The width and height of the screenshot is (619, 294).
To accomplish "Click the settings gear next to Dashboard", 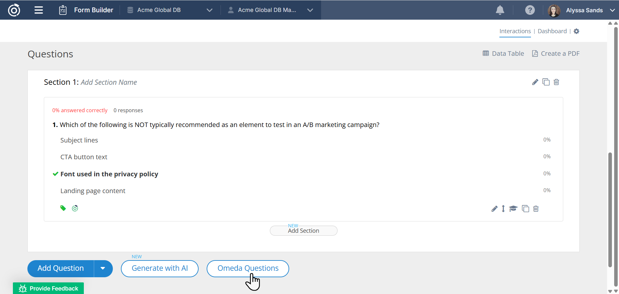I will (x=576, y=31).
